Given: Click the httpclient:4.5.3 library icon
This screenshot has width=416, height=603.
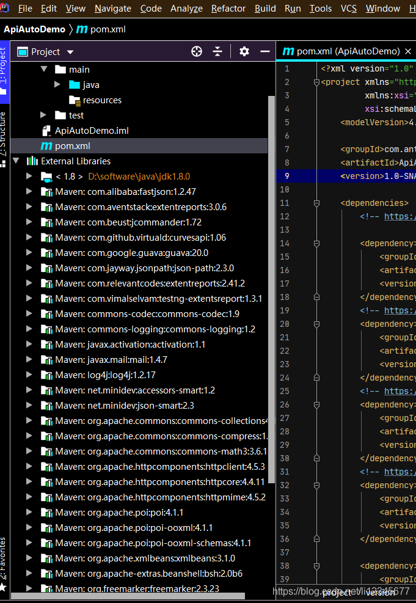Looking at the screenshot, I should pos(46,467).
